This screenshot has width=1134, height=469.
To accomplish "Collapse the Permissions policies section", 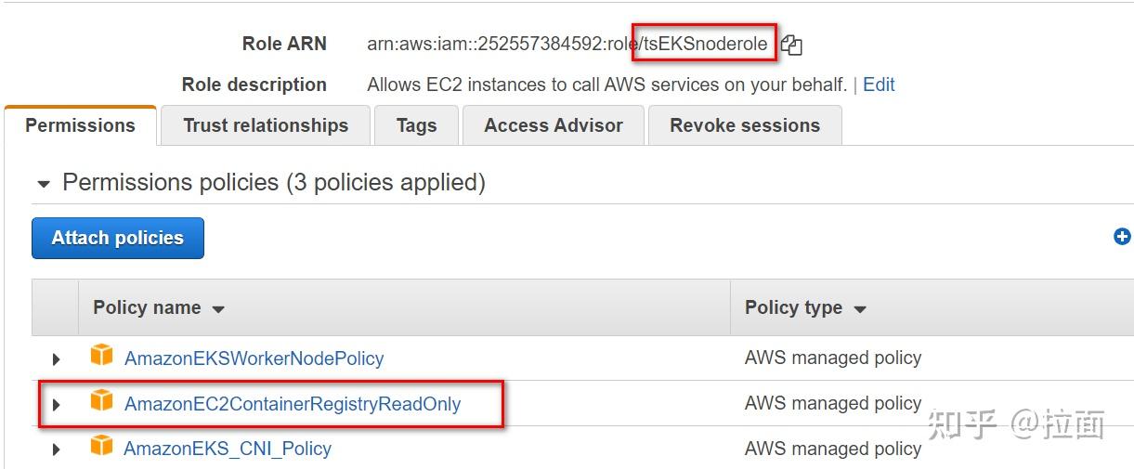I will click(x=44, y=184).
